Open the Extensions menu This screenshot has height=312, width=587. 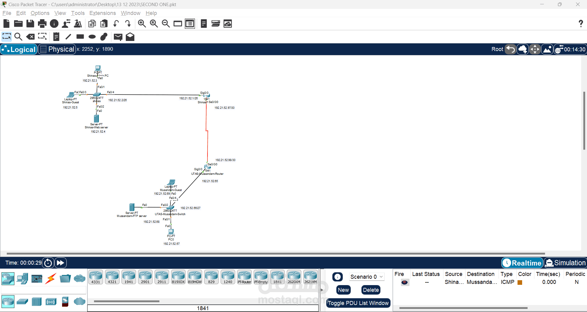[103, 13]
